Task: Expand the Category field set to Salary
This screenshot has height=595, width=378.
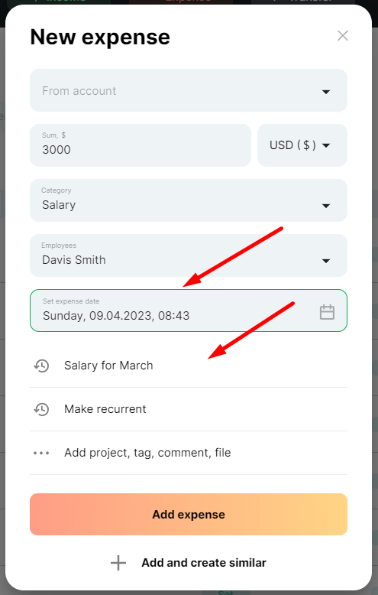Action: coord(189,200)
